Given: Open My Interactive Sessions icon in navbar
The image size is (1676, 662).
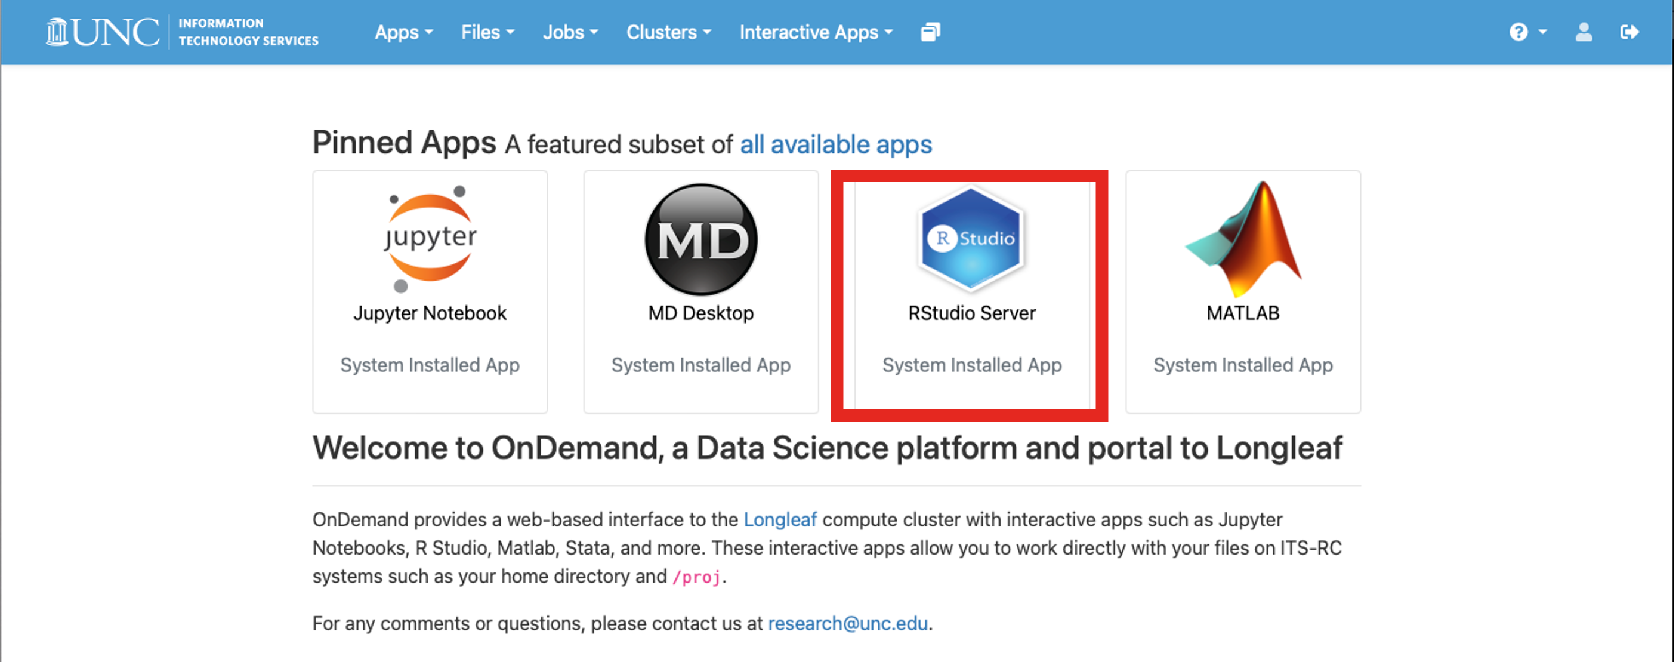Looking at the screenshot, I should [x=930, y=32].
